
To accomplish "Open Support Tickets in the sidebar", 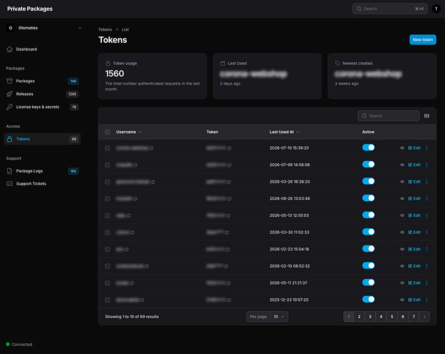I will pyautogui.click(x=42, y=184).
